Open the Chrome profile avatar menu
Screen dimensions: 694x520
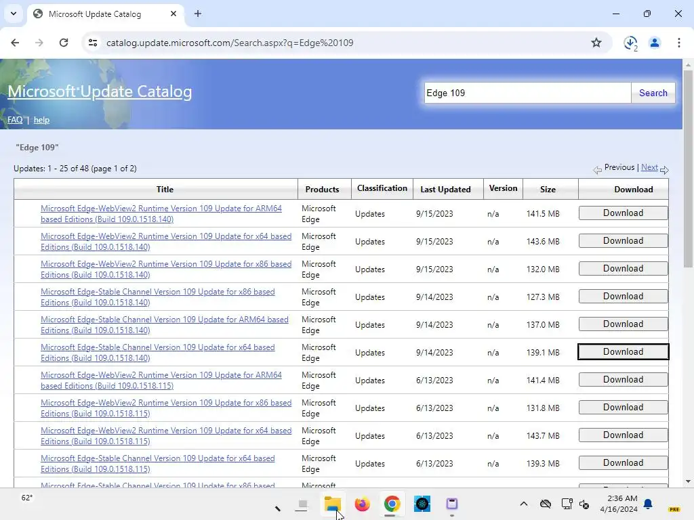tap(655, 43)
